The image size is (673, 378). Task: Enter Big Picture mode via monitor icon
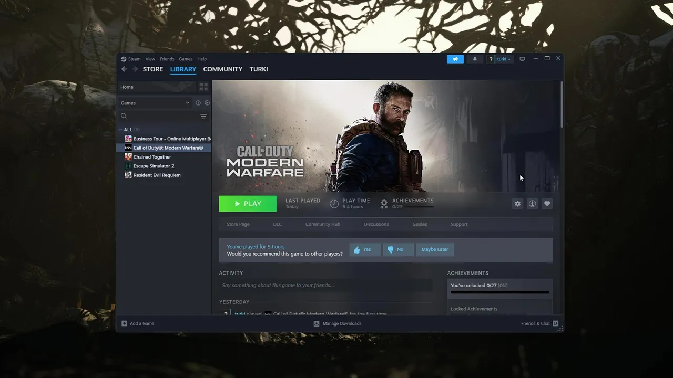click(x=522, y=59)
